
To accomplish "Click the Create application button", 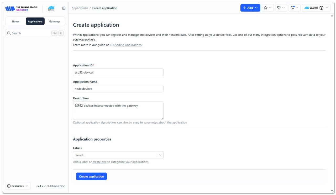I will [91, 176].
